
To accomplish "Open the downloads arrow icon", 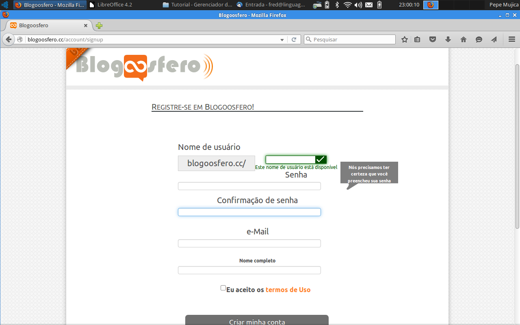I will (448, 39).
